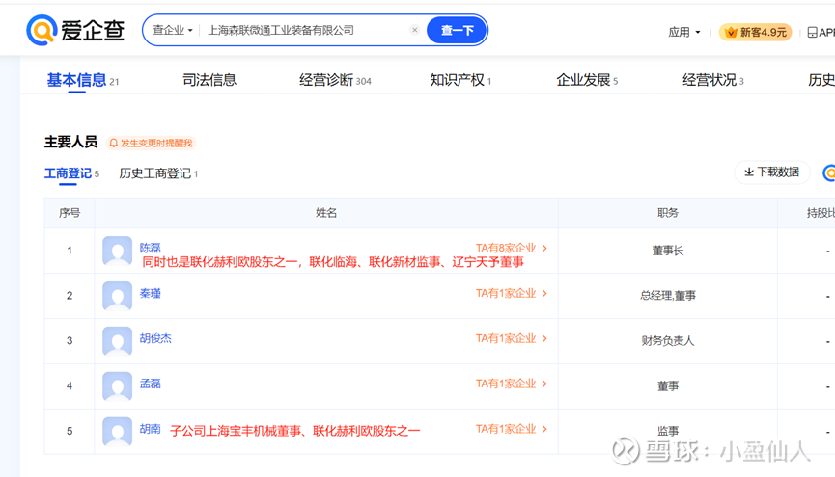Expand the 应用 dropdown menu
The image size is (835, 477).
coord(684,33)
